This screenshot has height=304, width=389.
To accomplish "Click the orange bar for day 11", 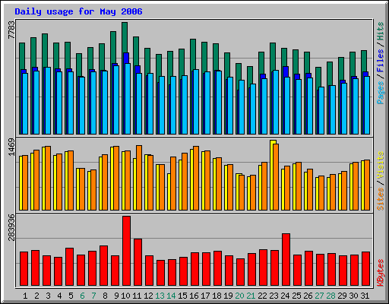I will pyautogui.click(x=139, y=178).
